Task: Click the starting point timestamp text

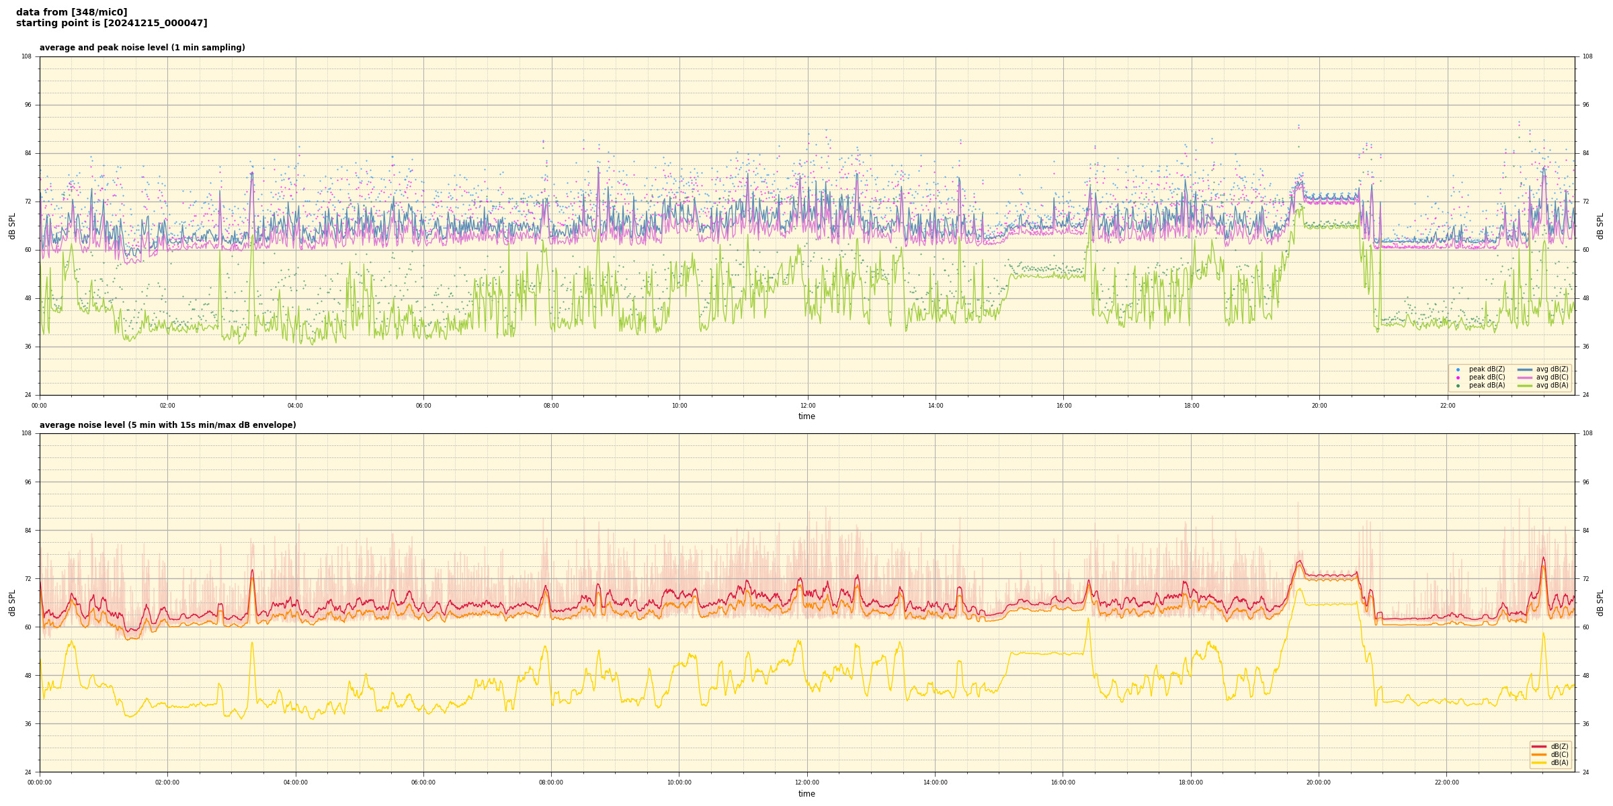Action: 112,23
